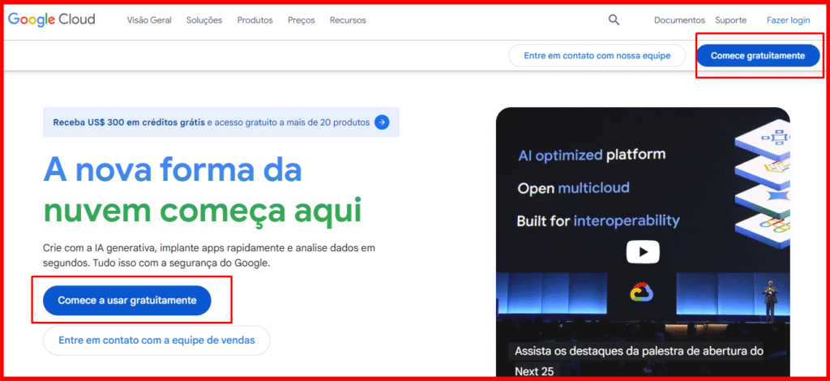Open the Documentos link
Viewport: 830px width, 381px height.
tap(680, 20)
